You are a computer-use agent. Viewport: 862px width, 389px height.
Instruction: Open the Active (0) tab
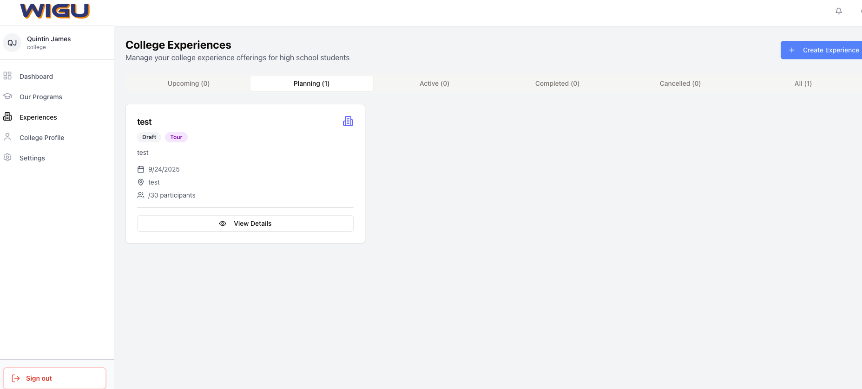tap(434, 83)
